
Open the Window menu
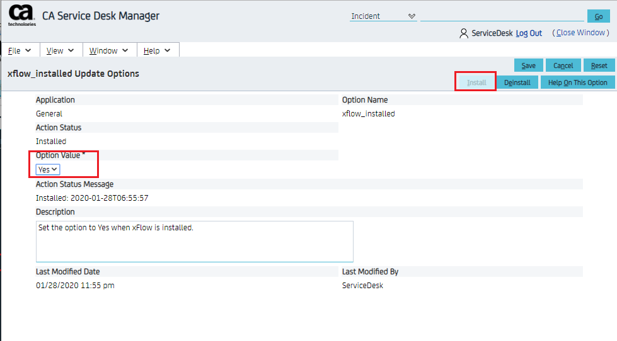[108, 51]
